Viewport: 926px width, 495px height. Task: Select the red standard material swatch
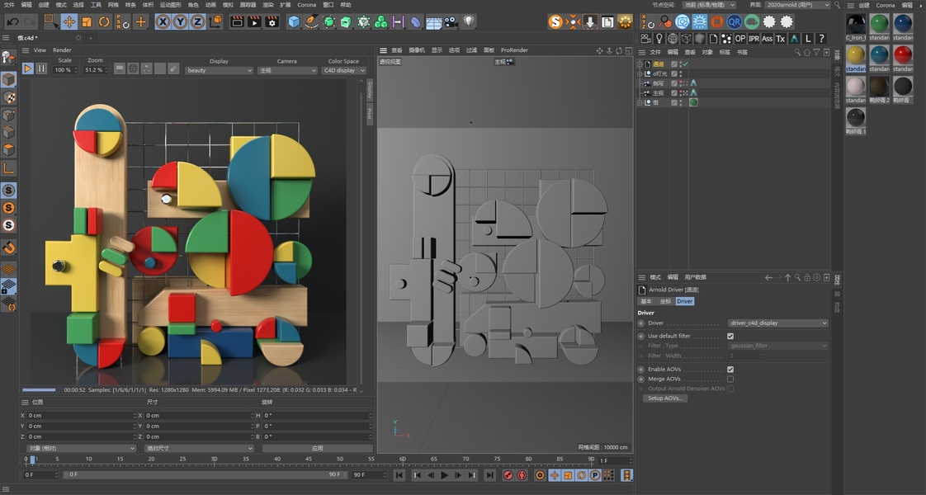pos(903,55)
